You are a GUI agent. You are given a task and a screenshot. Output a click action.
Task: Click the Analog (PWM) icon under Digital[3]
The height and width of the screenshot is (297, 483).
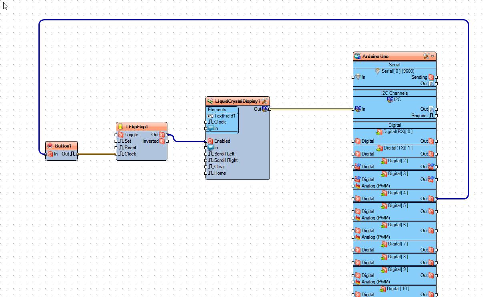click(358, 186)
